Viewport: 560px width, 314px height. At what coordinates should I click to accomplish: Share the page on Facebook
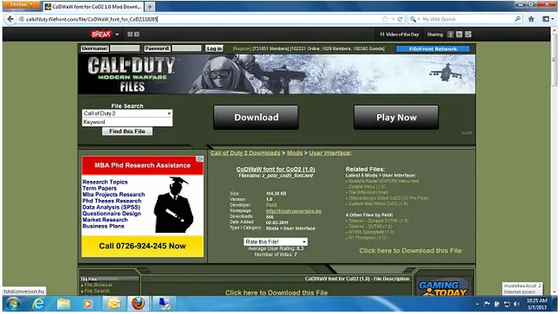point(450,35)
